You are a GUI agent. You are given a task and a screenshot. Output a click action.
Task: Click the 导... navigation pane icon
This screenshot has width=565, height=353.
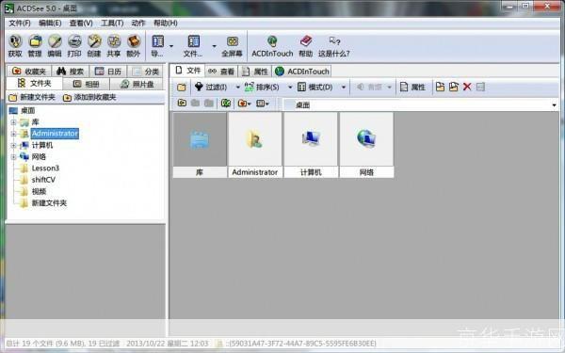pyautogui.click(x=157, y=46)
